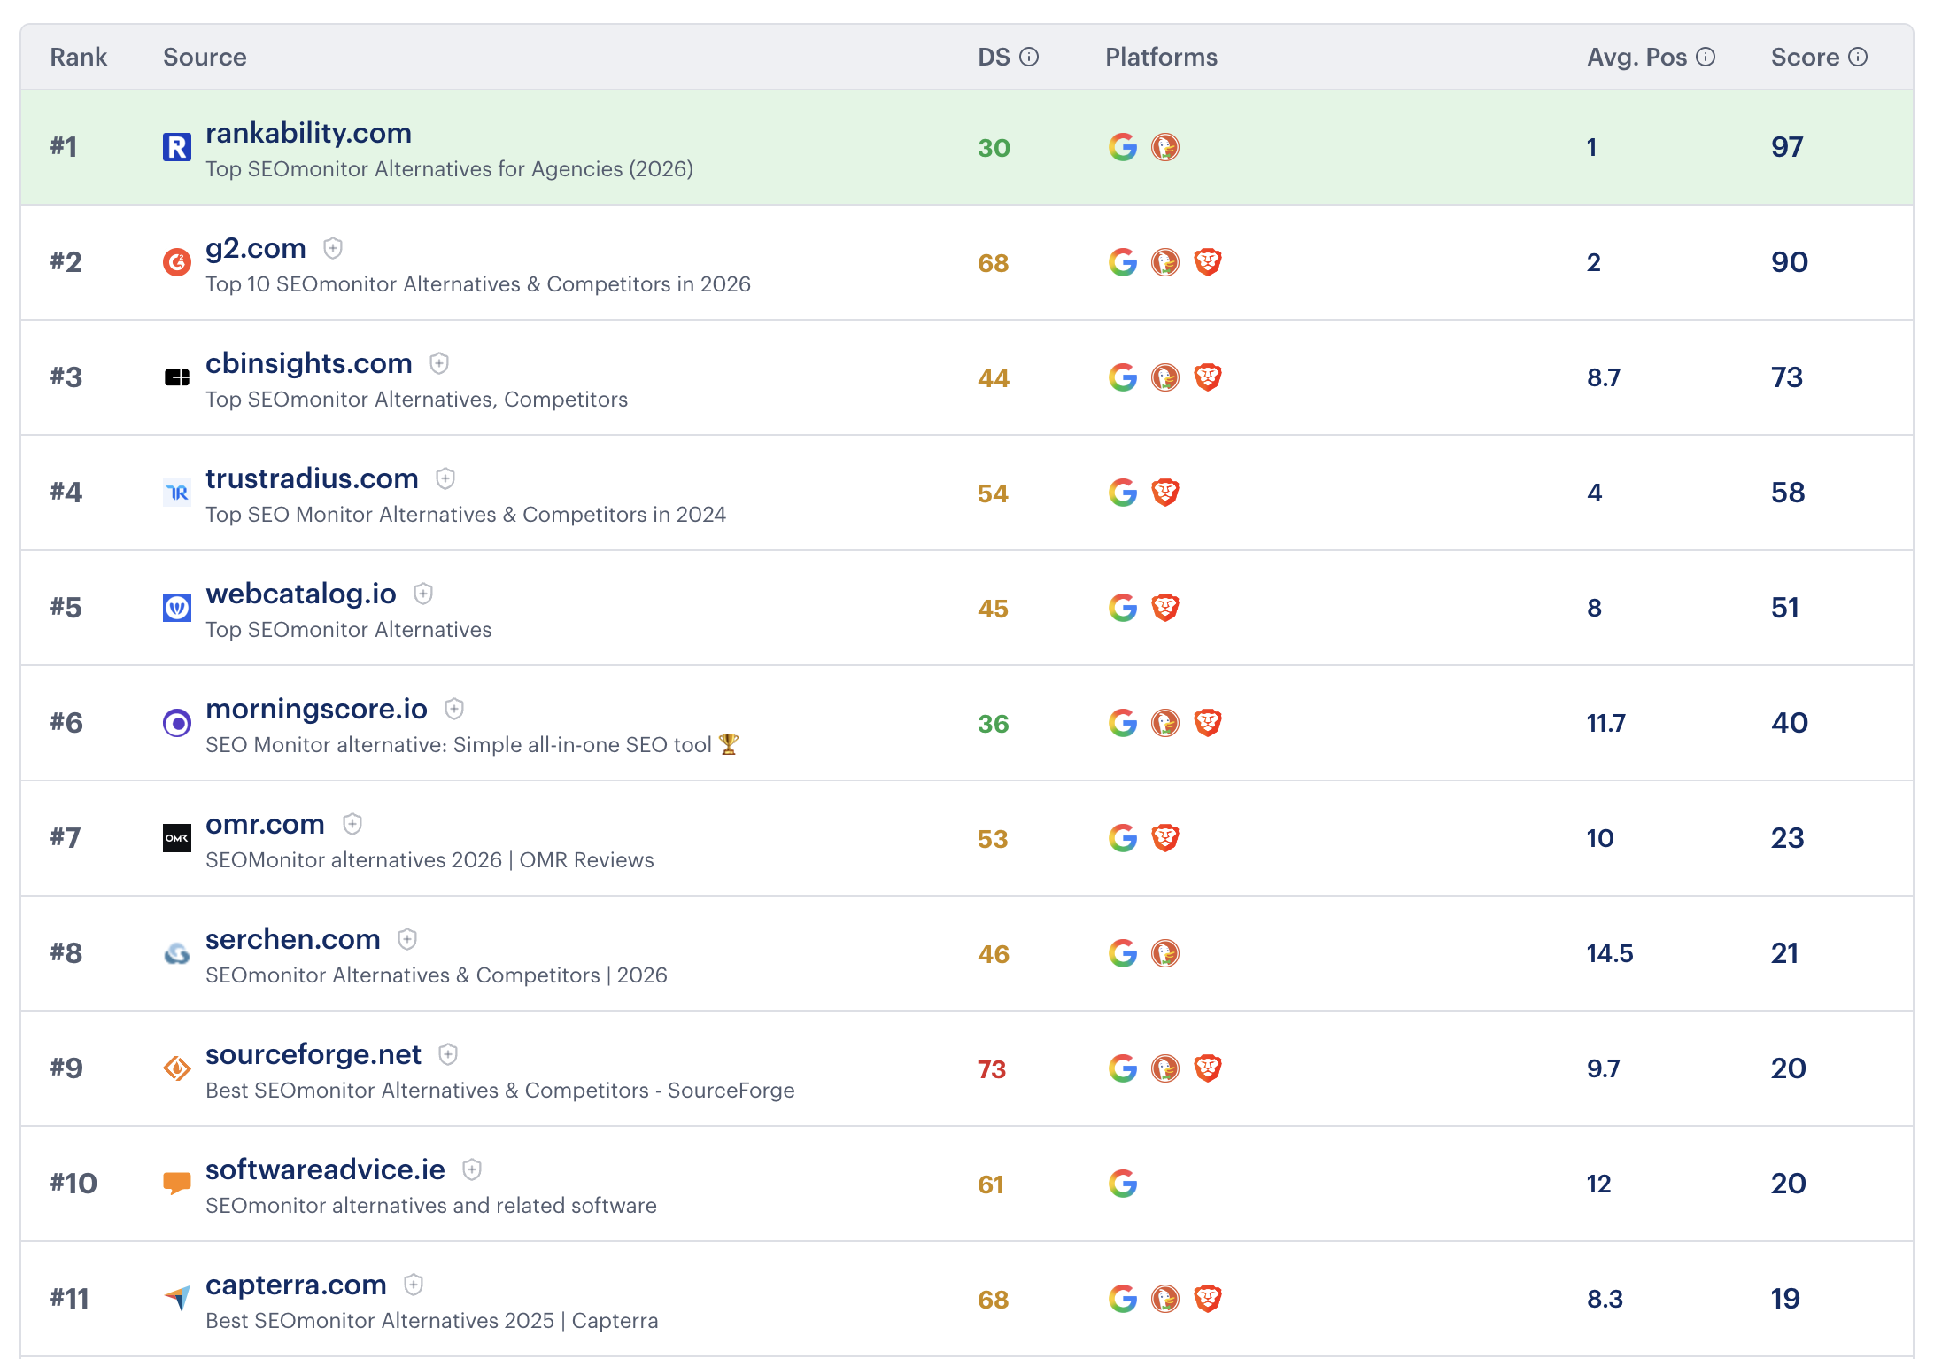Image resolution: width=1934 pixels, height=1359 pixels.
Task: Toggle the shield badge next to g2.com
Action: pos(332,249)
